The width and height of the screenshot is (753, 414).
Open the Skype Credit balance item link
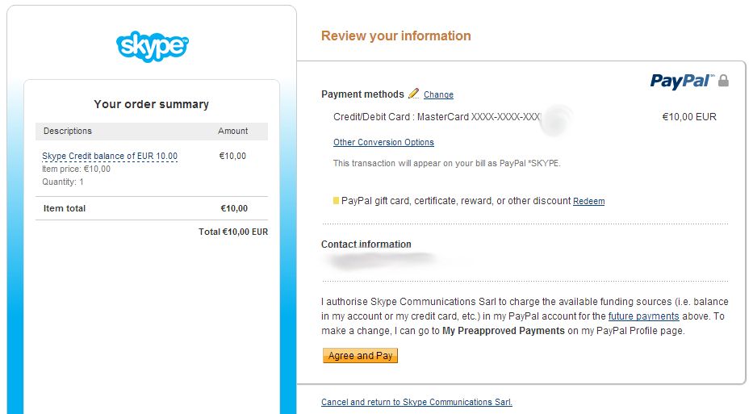pos(110,157)
